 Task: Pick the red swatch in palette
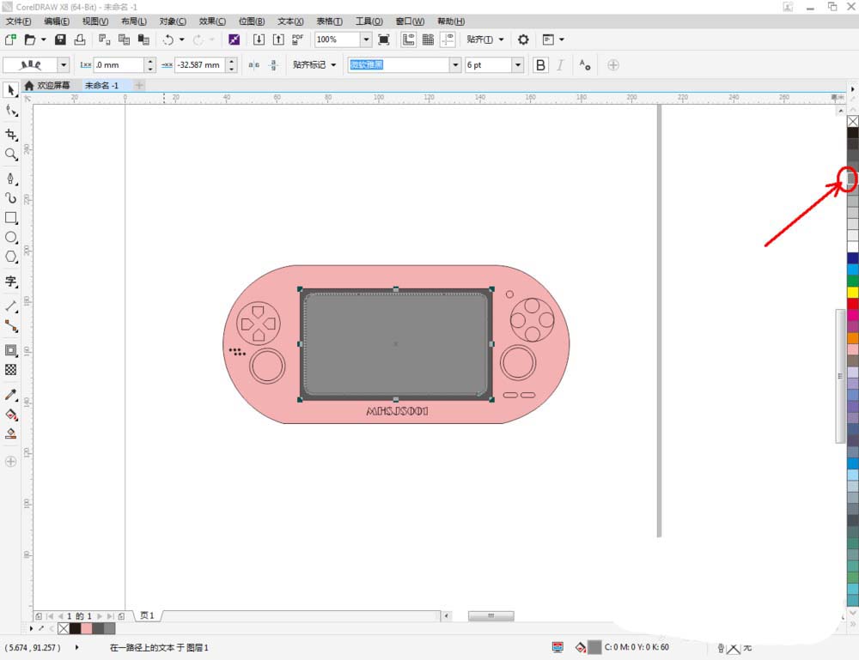[853, 304]
